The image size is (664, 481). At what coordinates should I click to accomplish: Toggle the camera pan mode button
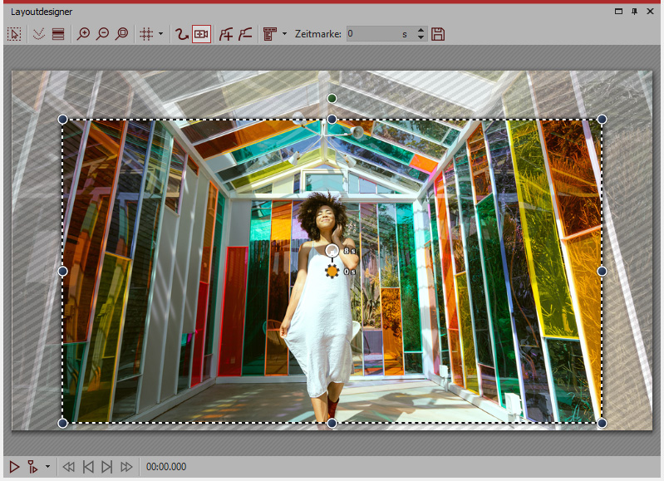[x=201, y=34]
